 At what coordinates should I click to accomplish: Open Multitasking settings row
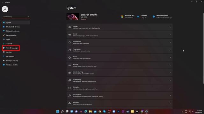(120, 80)
